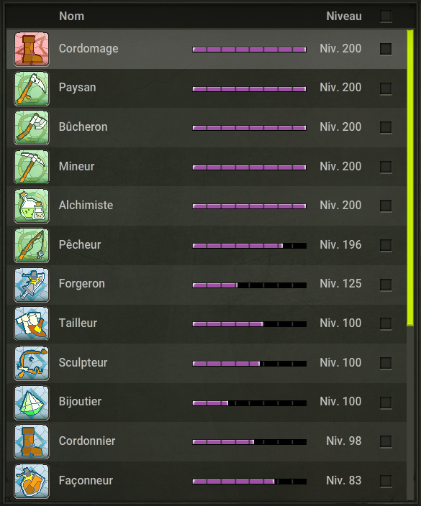
Task: Click the Bûcheron axe icon
Action: click(x=32, y=128)
